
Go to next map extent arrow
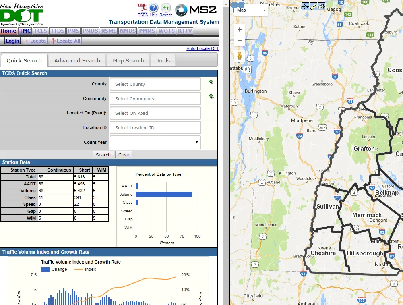tap(241, 5)
